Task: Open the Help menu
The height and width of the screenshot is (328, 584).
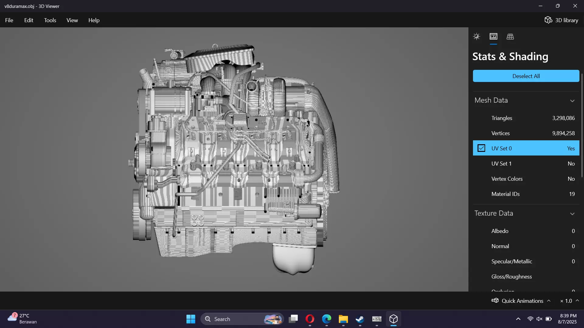Action: coord(94,20)
